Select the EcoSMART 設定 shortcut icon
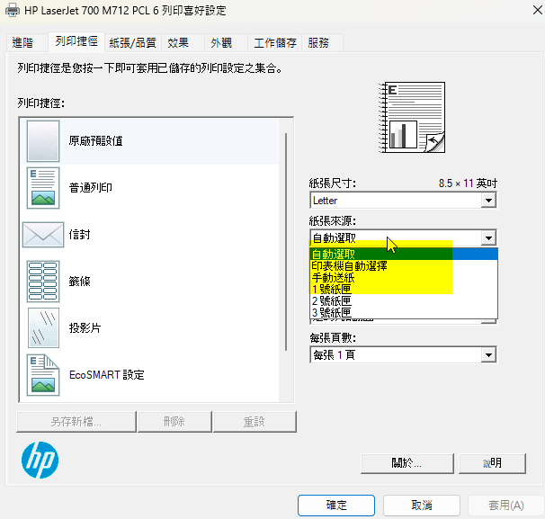Screen dimensions: 545x519 [x=42, y=374]
